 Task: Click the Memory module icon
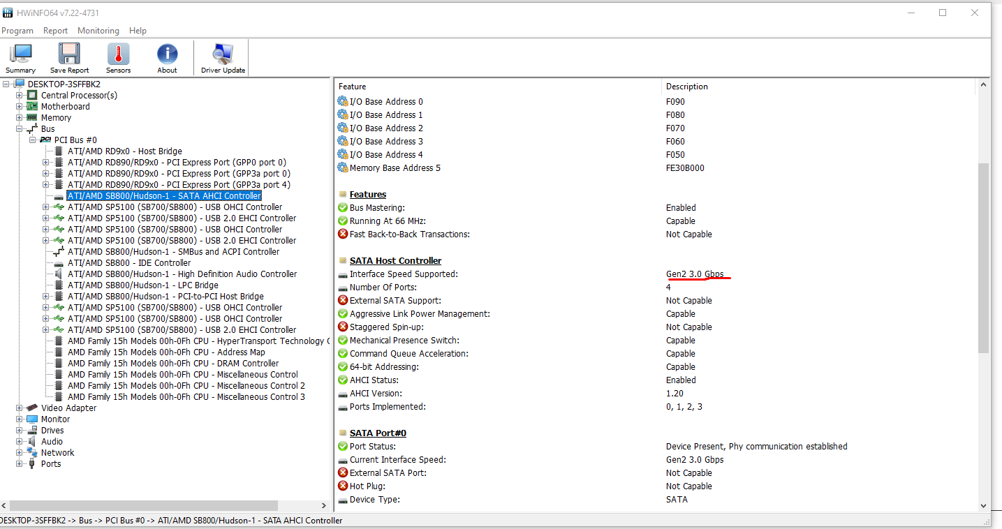[32, 117]
